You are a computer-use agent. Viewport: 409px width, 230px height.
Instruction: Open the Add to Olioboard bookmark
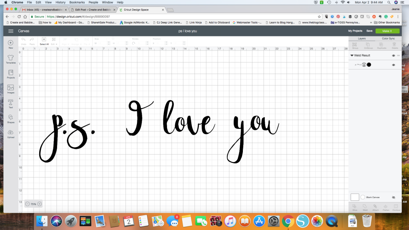tap(217, 23)
